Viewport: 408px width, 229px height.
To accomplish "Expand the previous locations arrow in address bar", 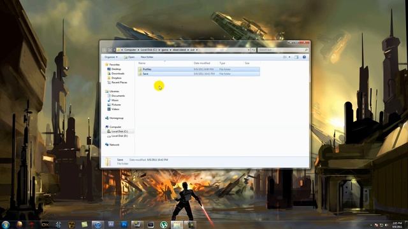I will coord(249,50).
